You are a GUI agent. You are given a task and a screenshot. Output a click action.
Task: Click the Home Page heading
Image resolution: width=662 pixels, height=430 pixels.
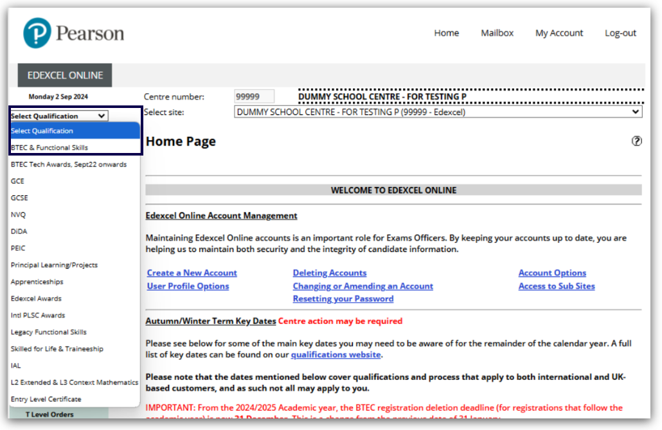click(x=181, y=141)
